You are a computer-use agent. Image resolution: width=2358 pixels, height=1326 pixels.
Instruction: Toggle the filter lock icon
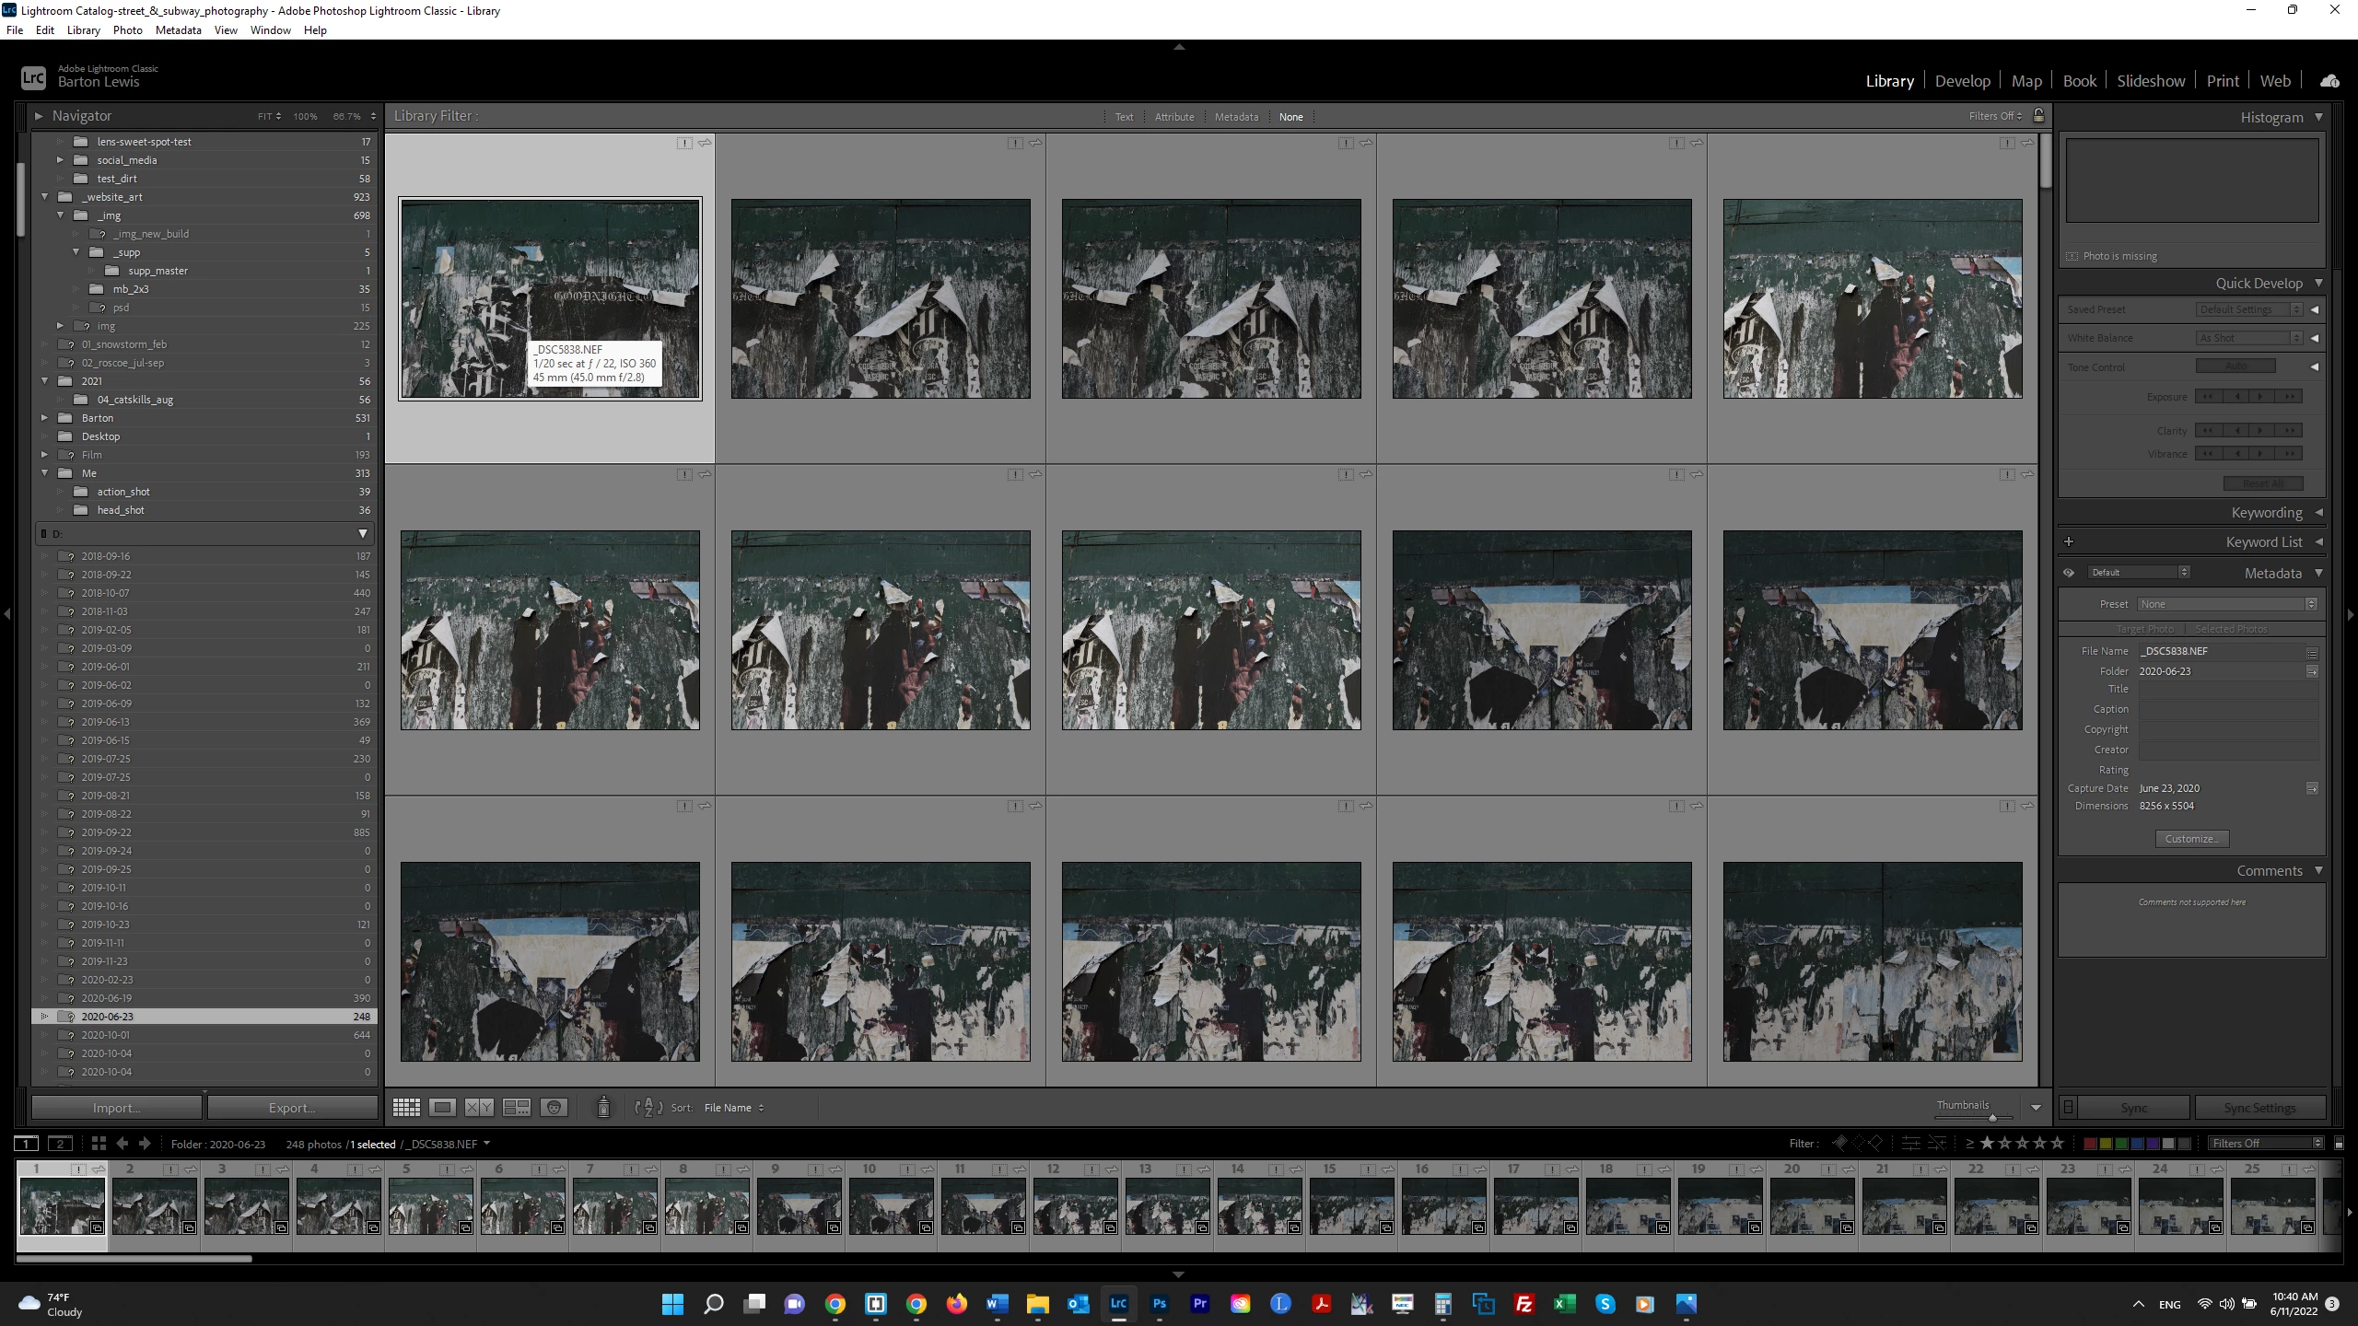2038,116
